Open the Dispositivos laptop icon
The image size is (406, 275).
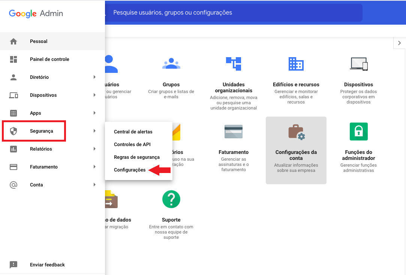358,64
